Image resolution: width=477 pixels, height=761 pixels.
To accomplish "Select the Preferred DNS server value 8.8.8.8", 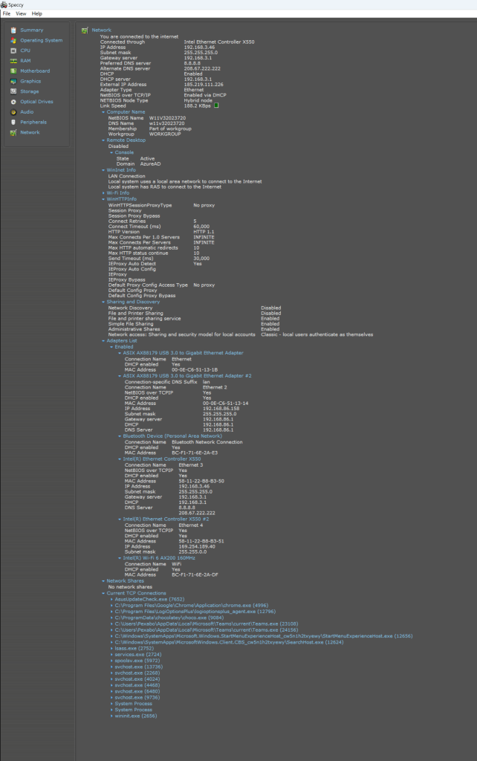I will tap(192, 63).
